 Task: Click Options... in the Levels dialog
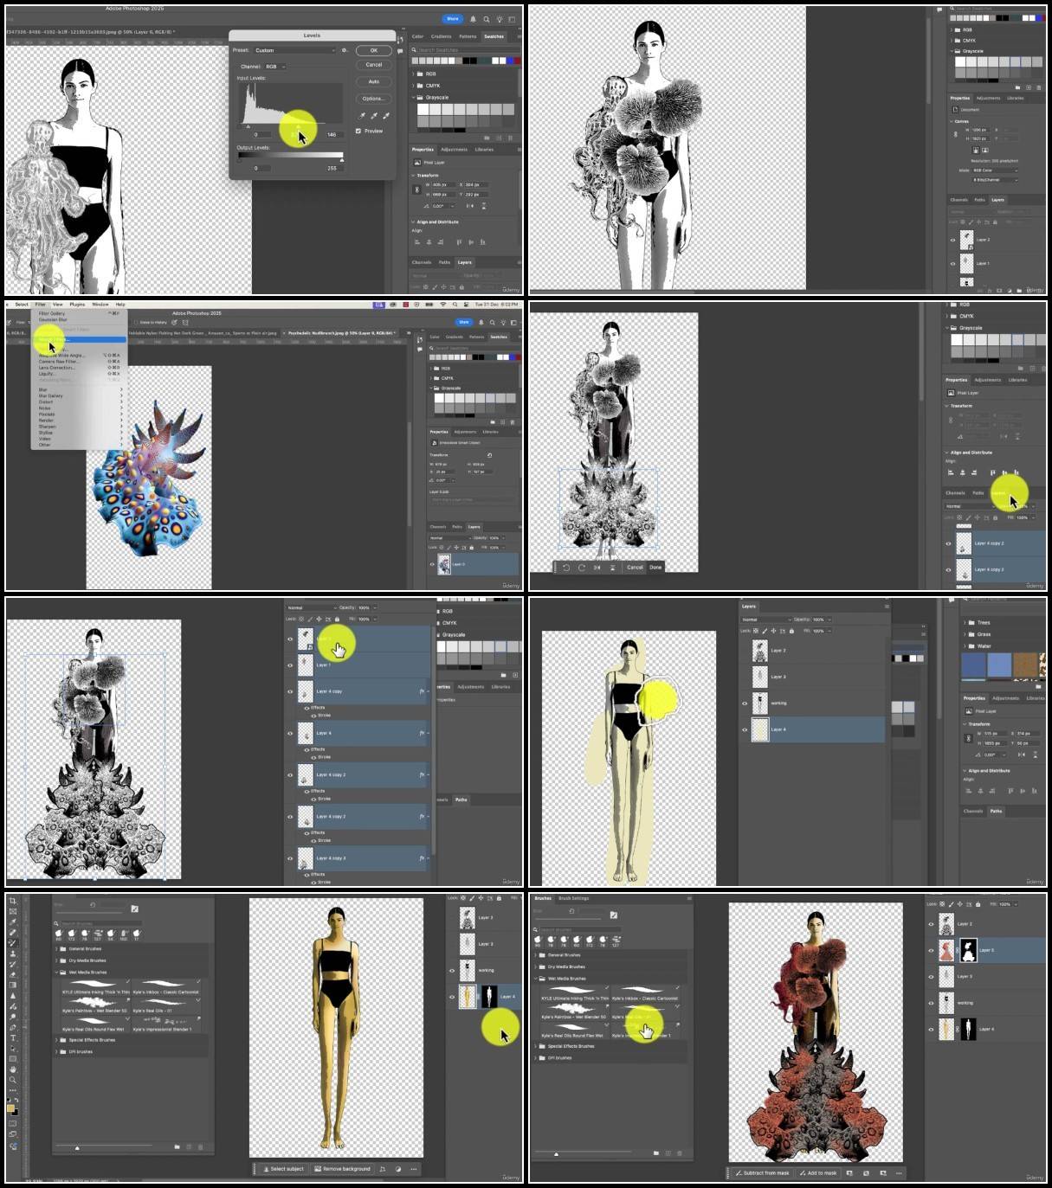tap(374, 99)
